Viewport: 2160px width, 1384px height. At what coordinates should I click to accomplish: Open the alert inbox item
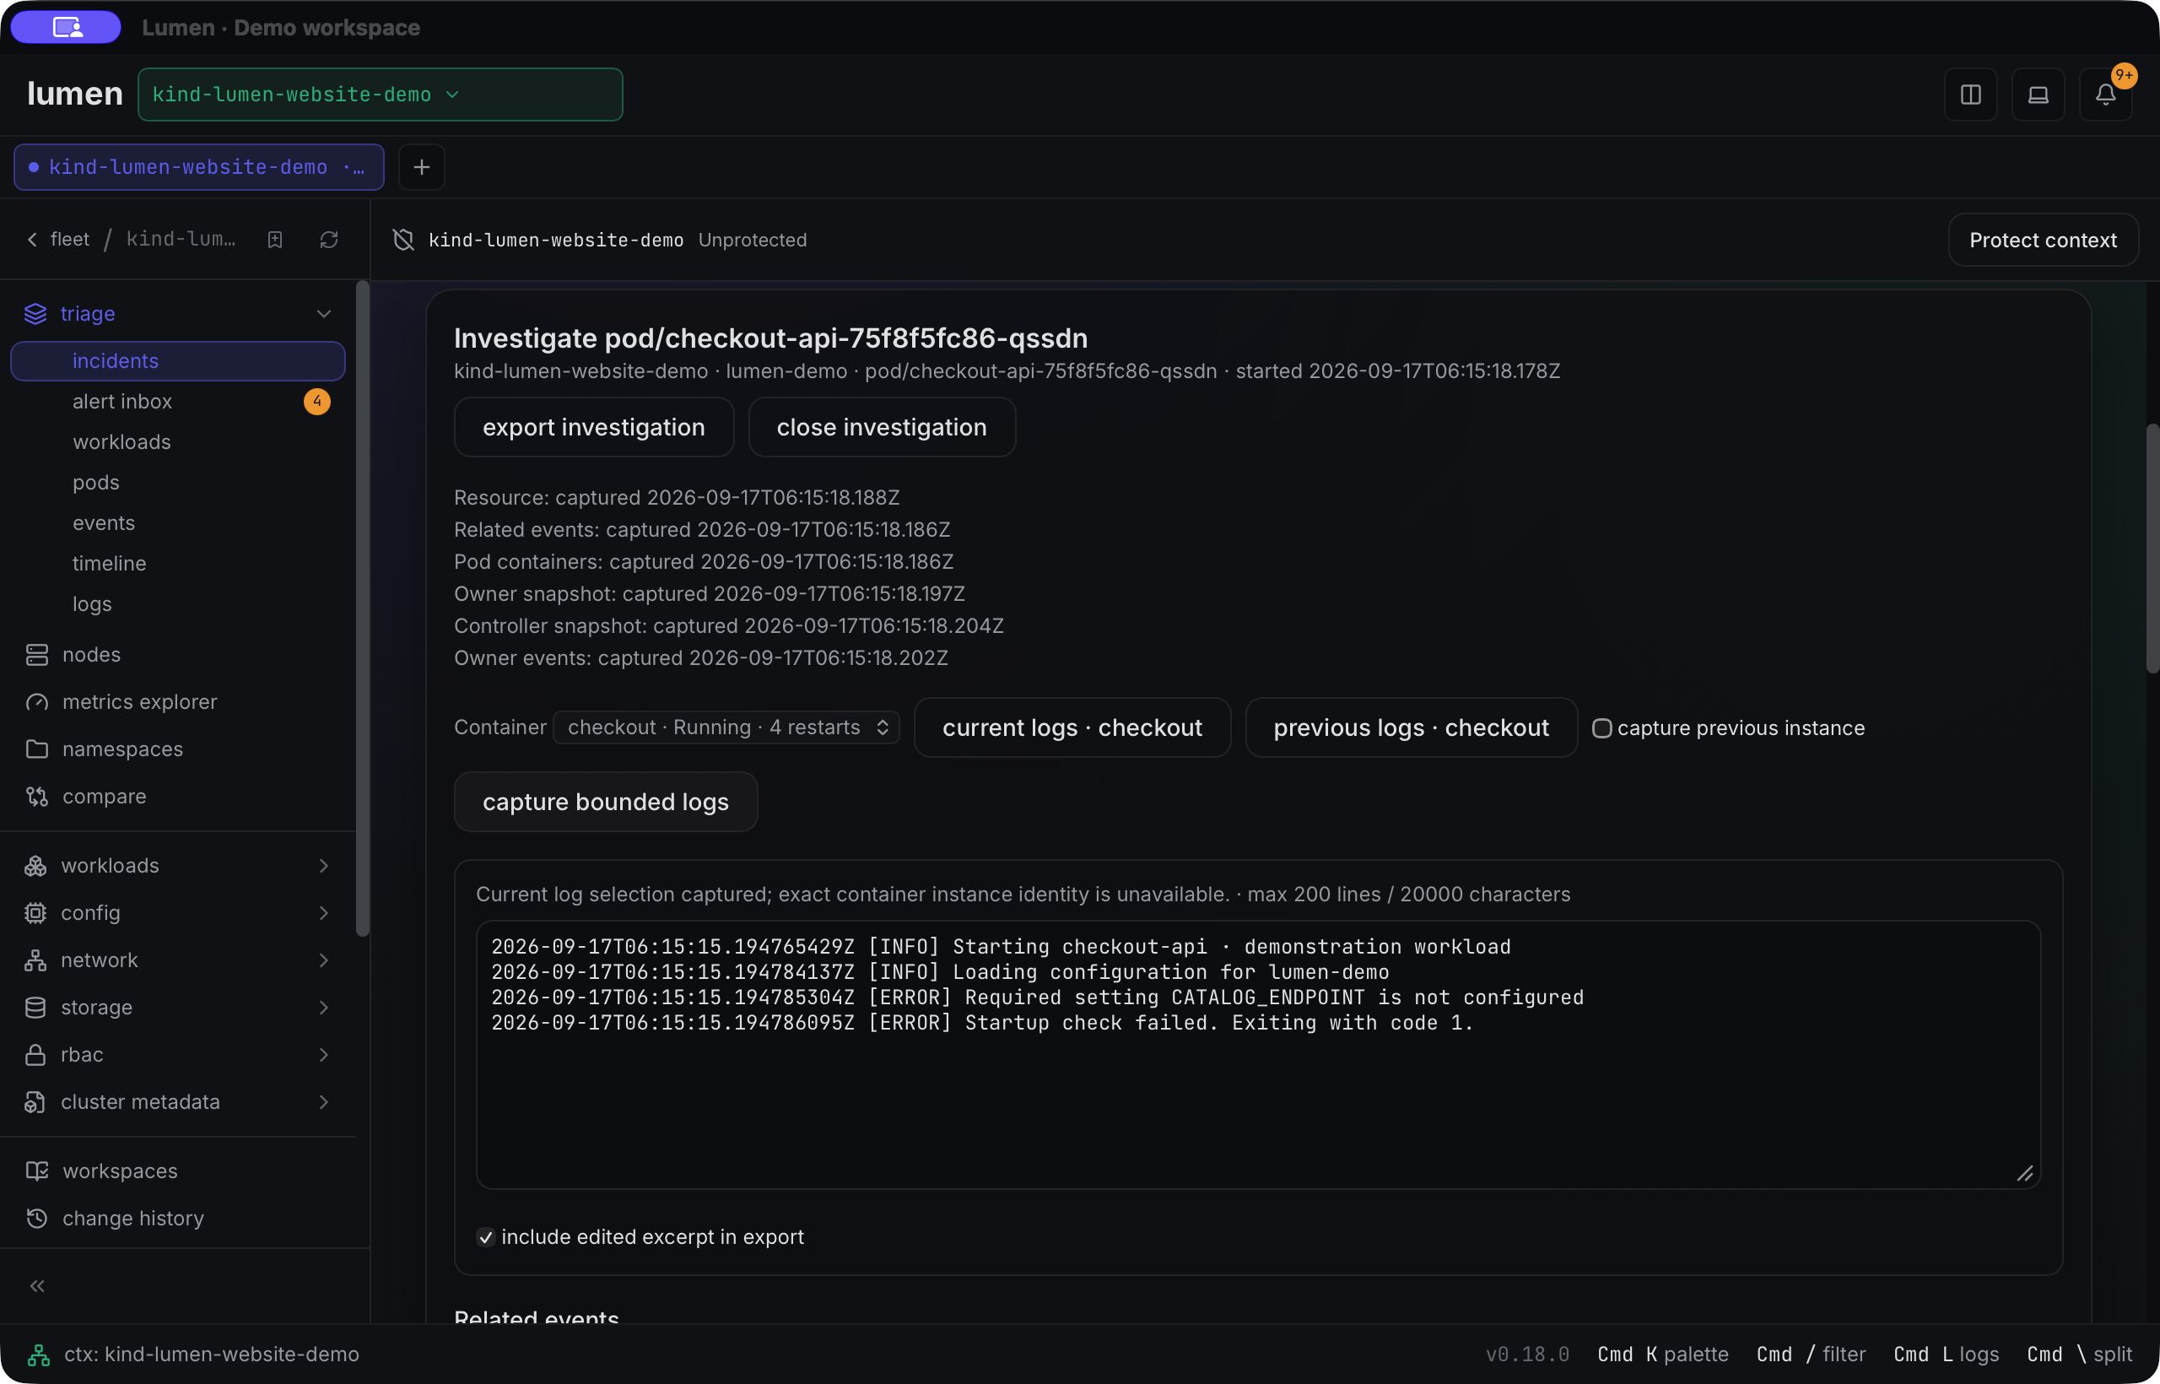click(x=178, y=402)
